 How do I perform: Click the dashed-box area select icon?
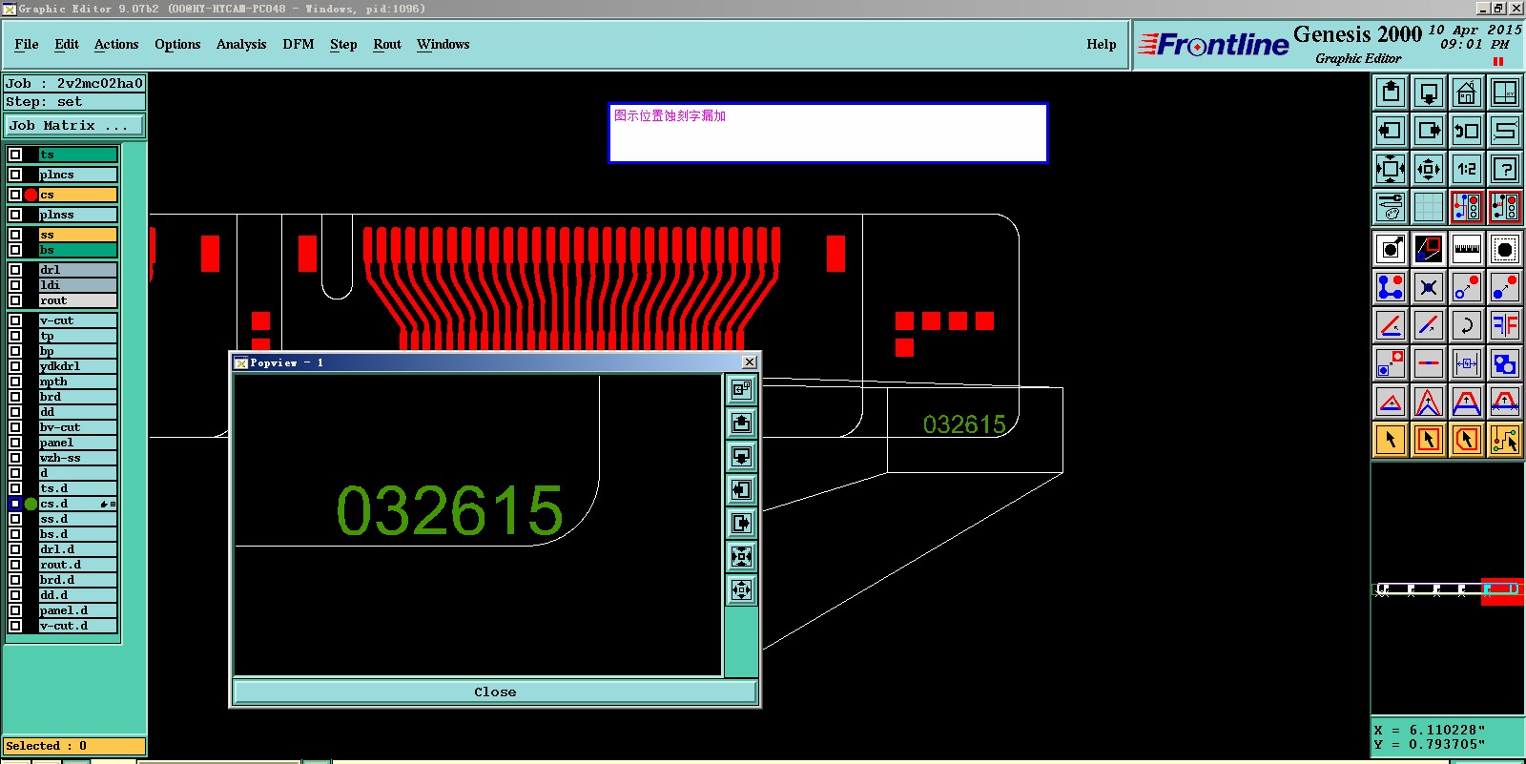(1505, 249)
